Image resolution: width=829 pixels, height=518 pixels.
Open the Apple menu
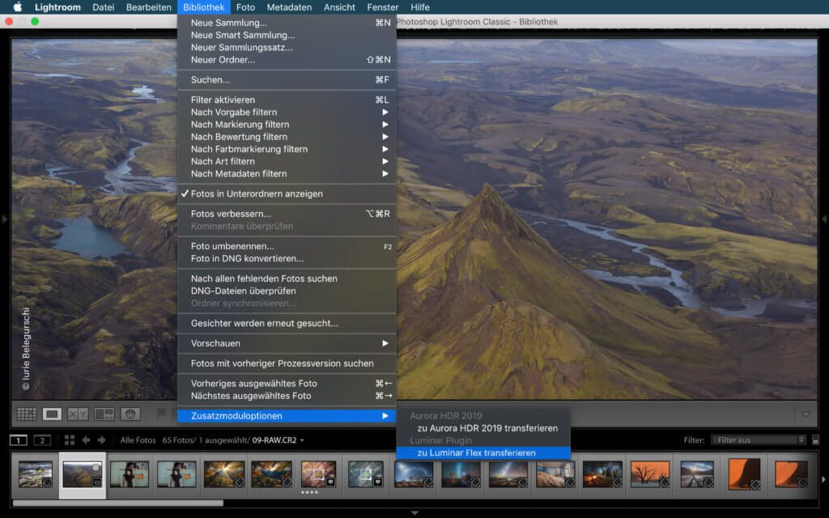18,6
